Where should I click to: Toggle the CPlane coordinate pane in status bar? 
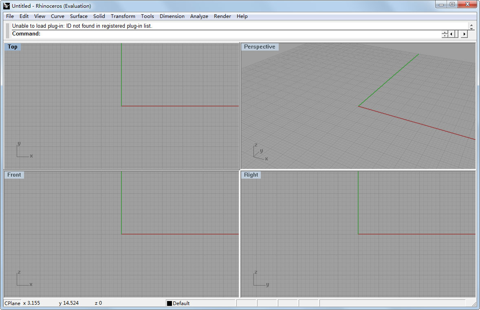pos(12,303)
